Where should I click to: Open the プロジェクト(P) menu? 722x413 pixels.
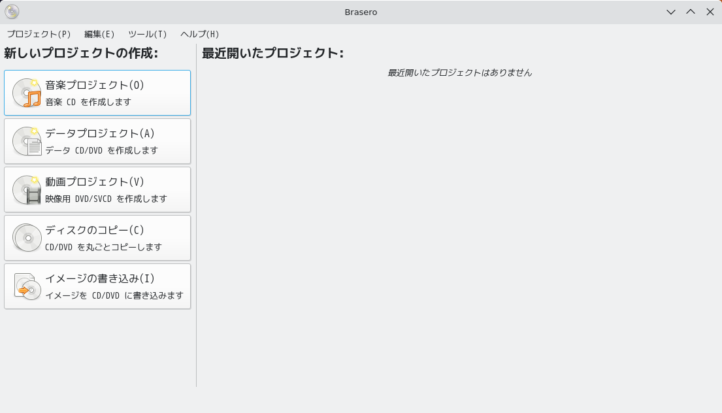tap(39, 34)
